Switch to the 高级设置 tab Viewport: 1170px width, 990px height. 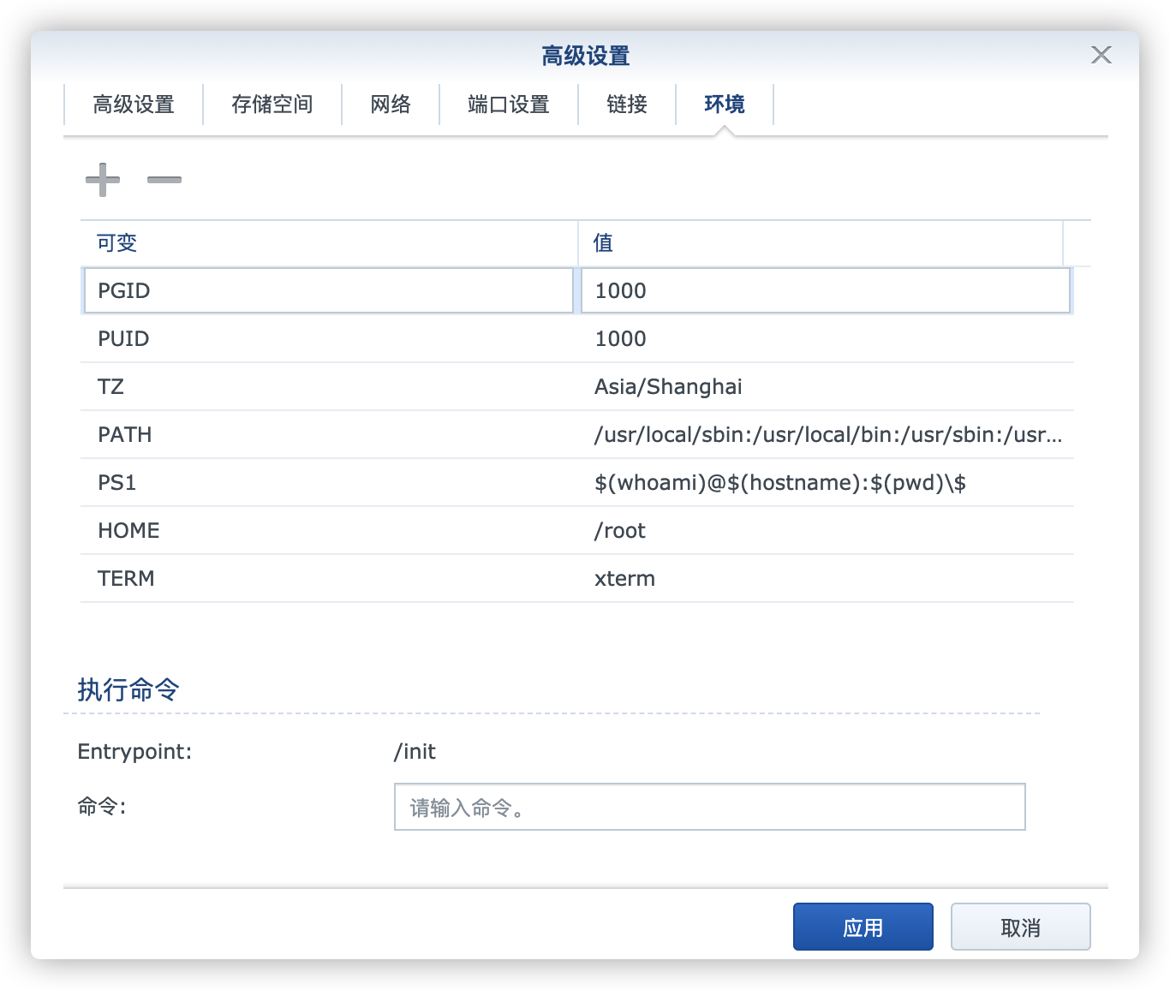(134, 104)
